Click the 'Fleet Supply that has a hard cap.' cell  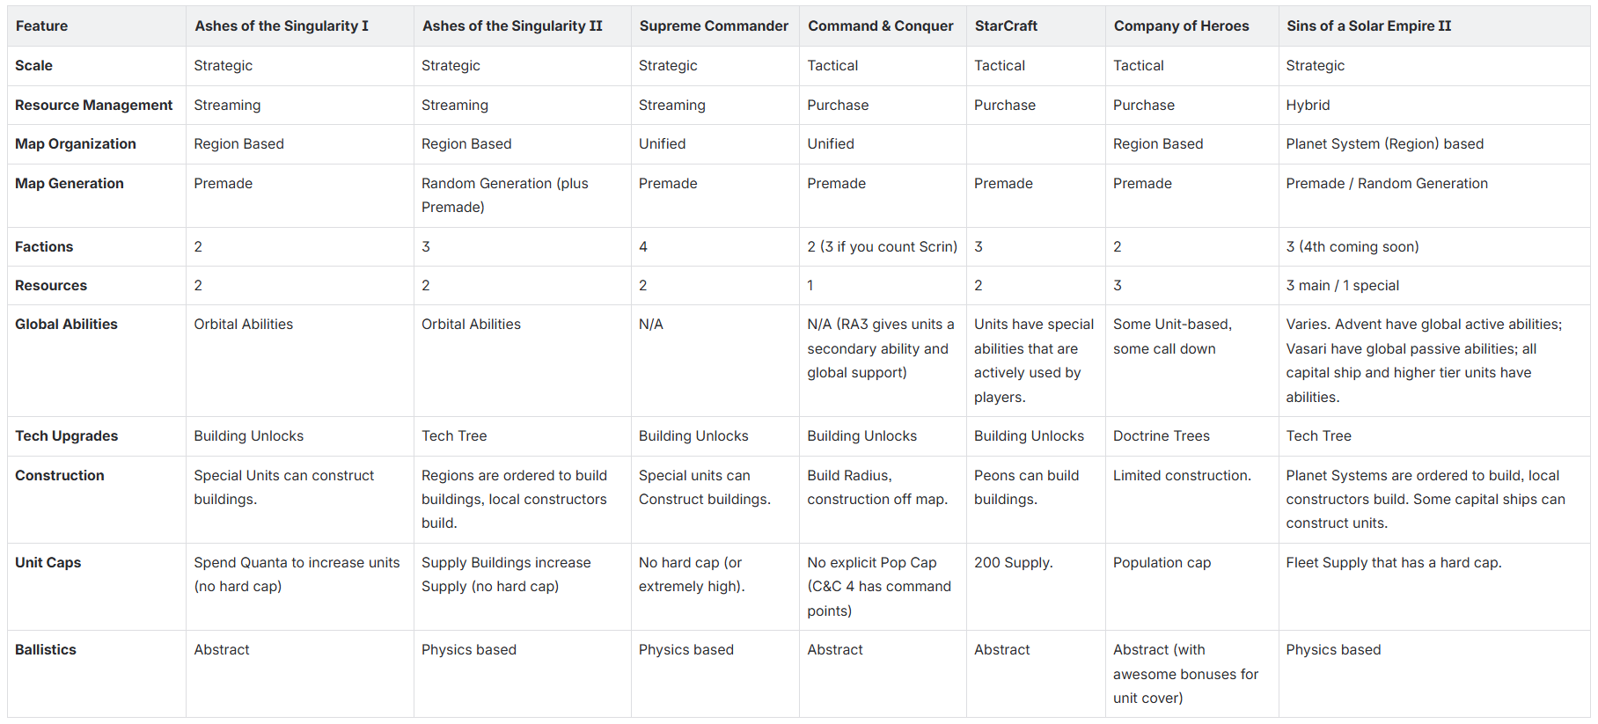pyautogui.click(x=1393, y=563)
